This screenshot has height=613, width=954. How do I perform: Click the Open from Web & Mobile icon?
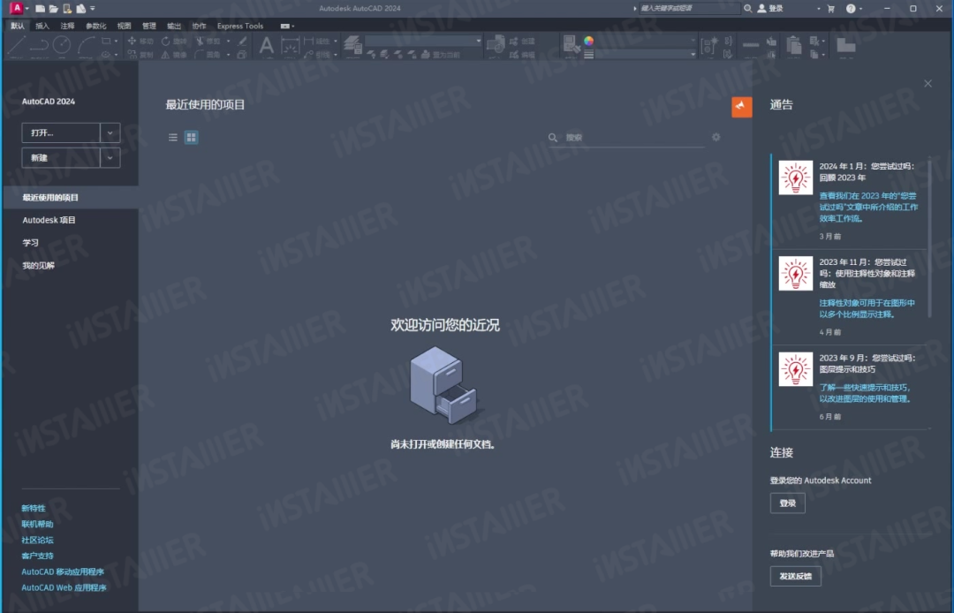click(x=67, y=9)
